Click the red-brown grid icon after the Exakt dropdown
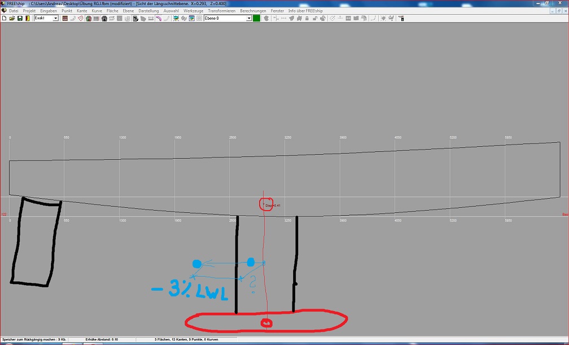Viewport: 569px width, 345px height. [65, 19]
